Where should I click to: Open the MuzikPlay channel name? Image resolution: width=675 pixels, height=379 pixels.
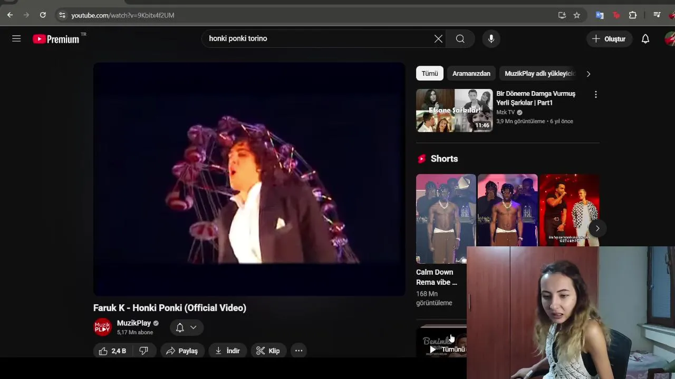click(x=134, y=323)
